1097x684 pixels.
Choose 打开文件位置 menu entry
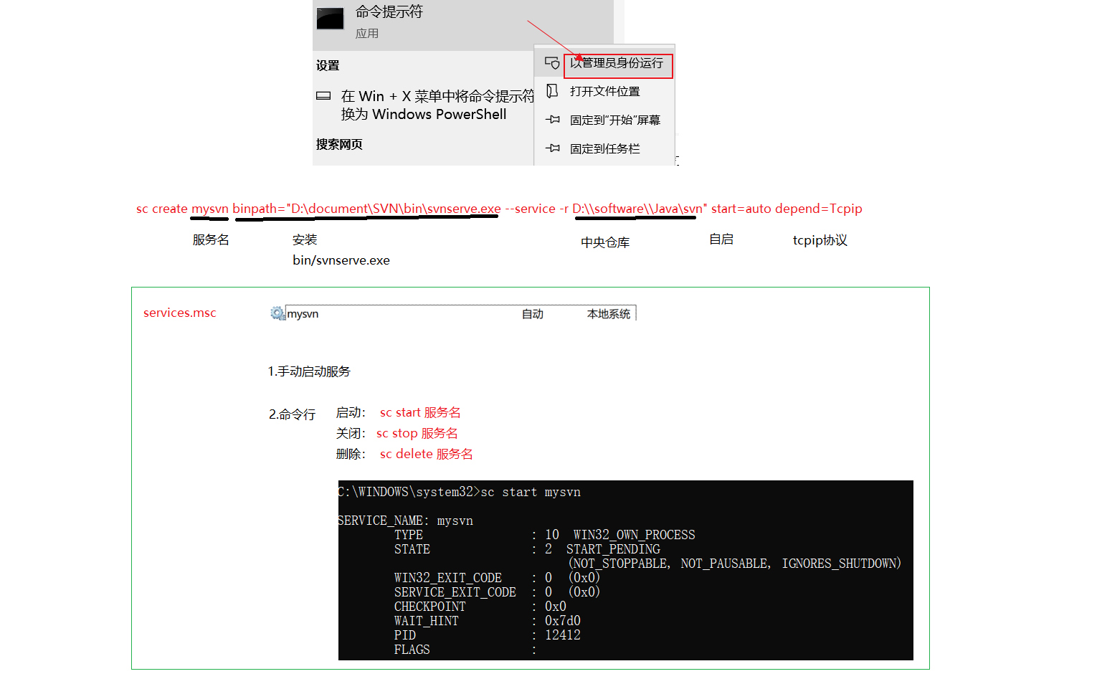[604, 91]
